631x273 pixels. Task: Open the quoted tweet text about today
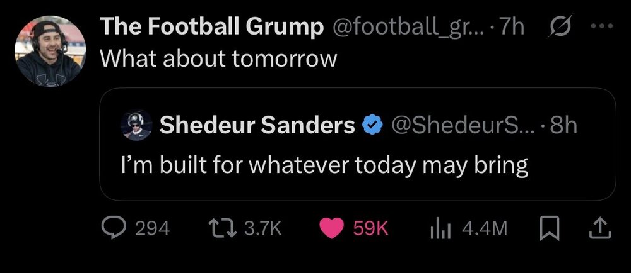[324, 165]
